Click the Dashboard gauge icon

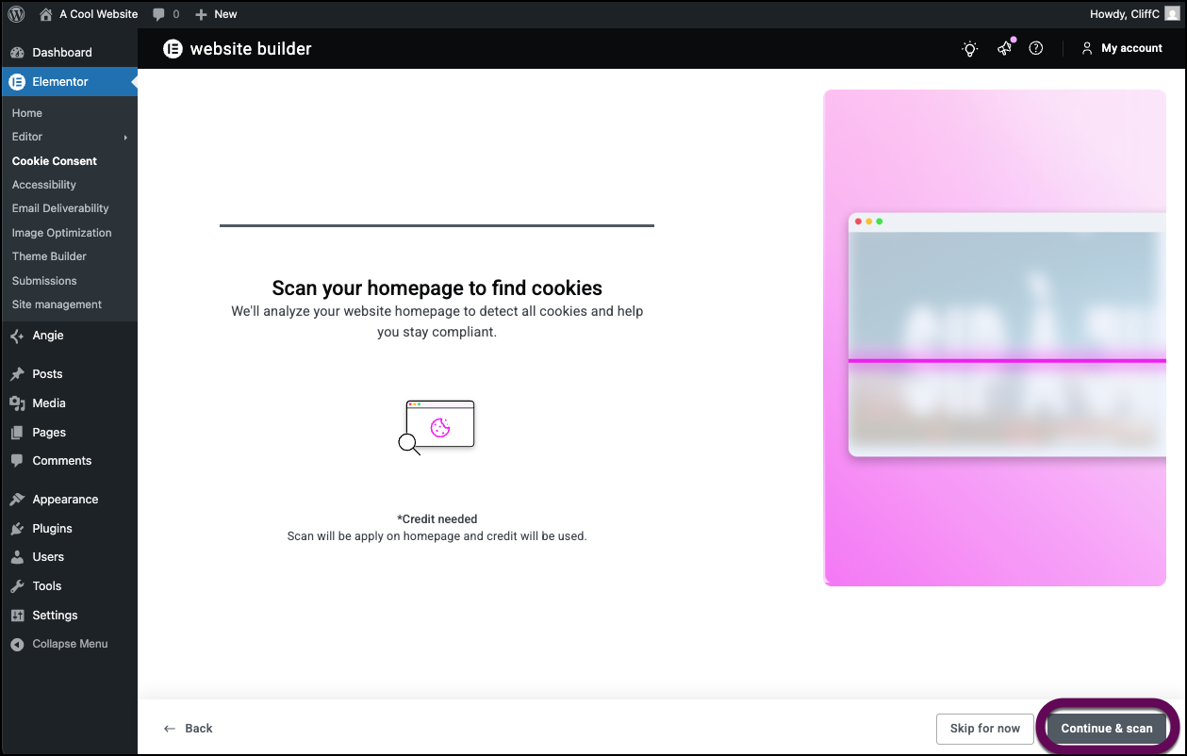(17, 53)
